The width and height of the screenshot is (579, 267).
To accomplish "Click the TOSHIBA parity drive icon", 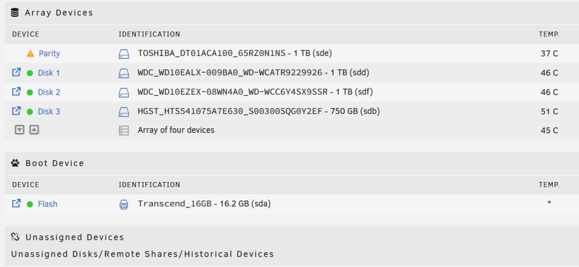I will tap(124, 54).
